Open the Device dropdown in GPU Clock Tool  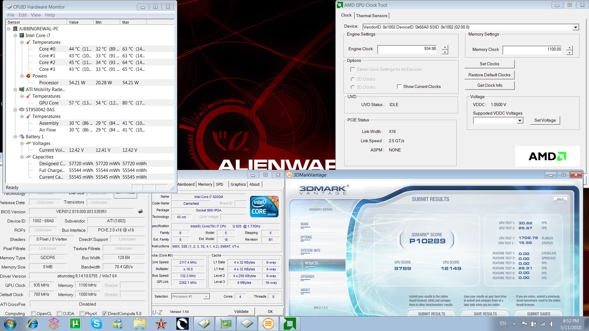coord(576,27)
